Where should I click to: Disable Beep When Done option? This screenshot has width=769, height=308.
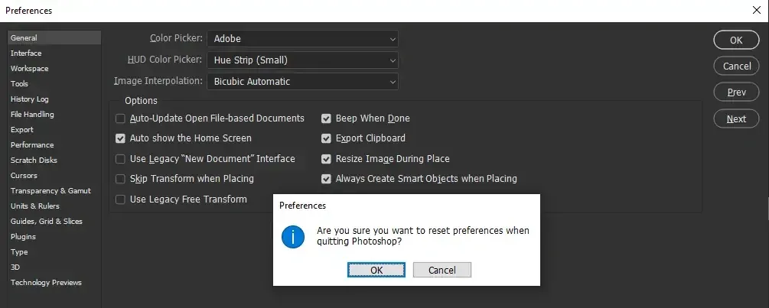(x=326, y=118)
